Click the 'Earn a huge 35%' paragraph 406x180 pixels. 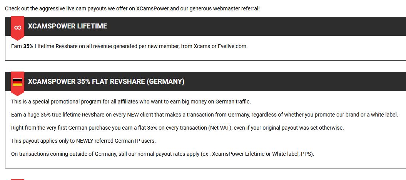[205, 115]
